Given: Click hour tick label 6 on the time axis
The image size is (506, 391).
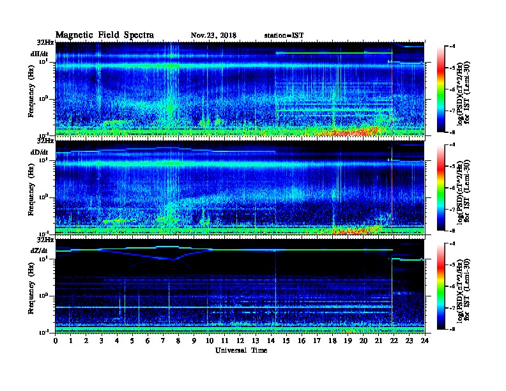Looking at the screenshot, I should [x=148, y=341].
